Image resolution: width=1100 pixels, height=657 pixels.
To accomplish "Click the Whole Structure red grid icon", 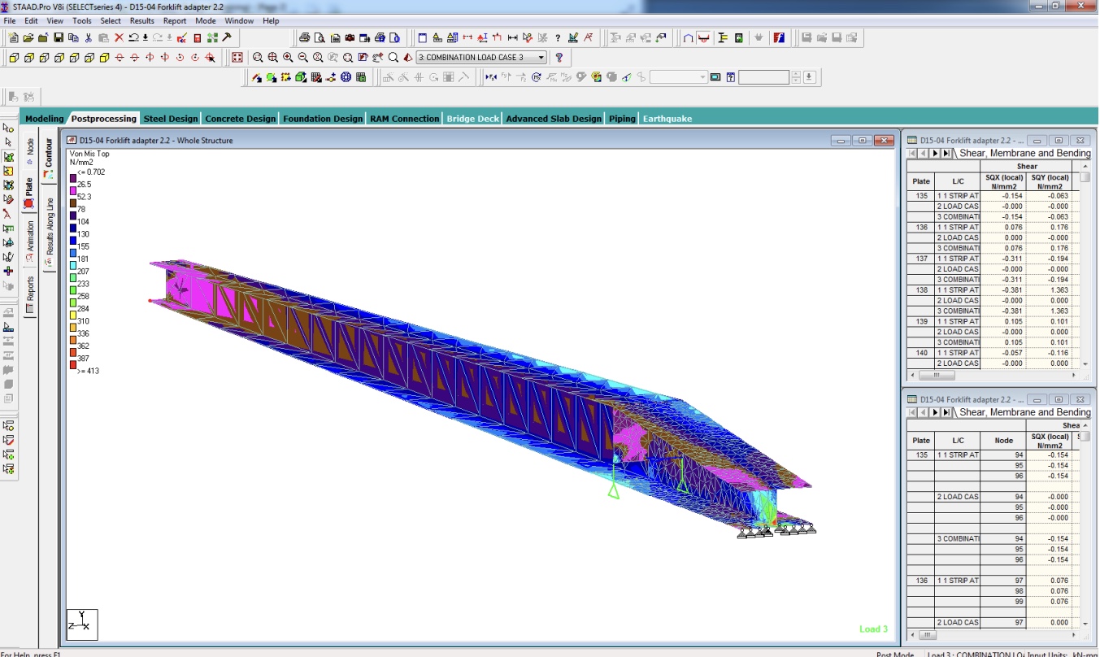I will click(237, 58).
